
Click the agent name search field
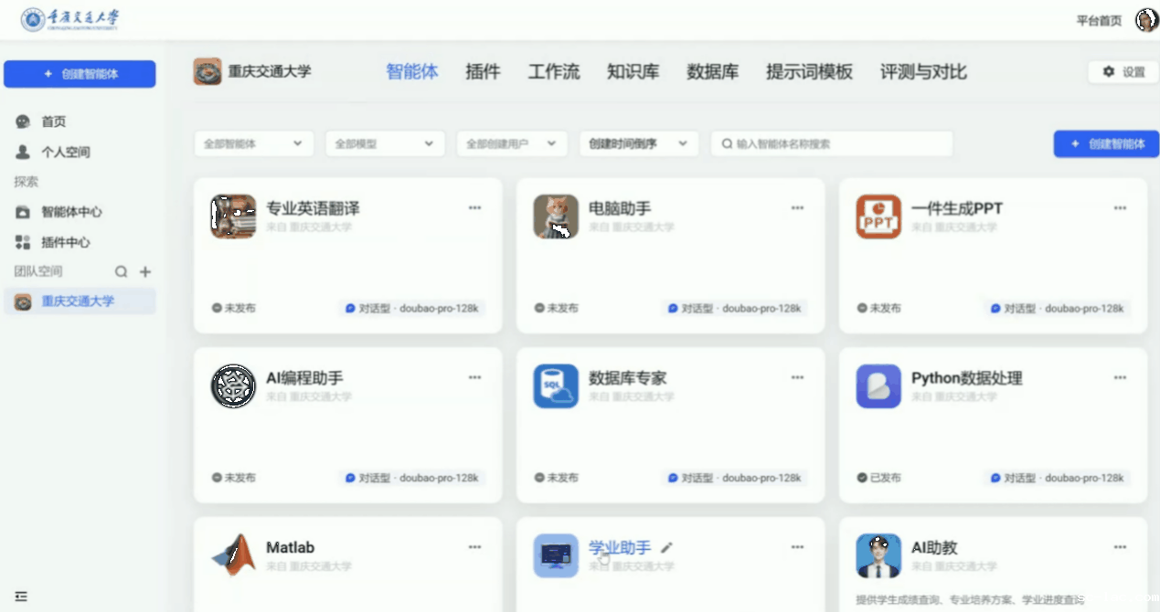832,143
